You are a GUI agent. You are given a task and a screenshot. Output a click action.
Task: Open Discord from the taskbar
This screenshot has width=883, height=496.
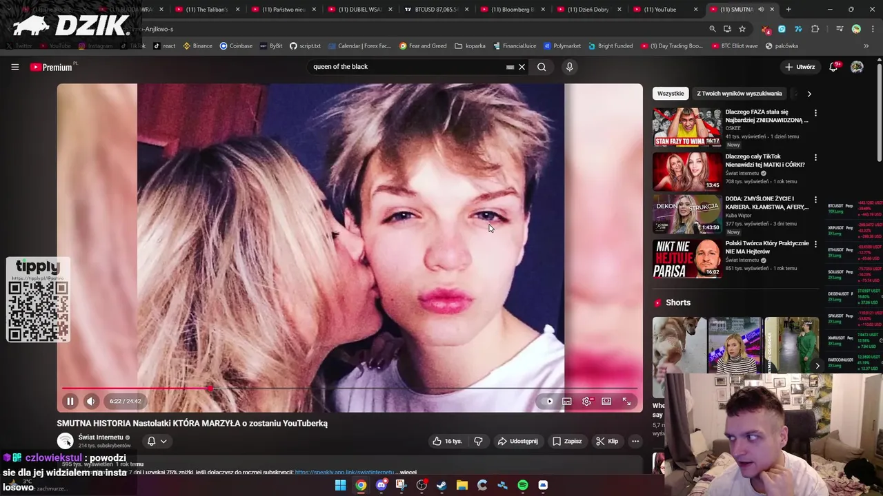[381, 485]
